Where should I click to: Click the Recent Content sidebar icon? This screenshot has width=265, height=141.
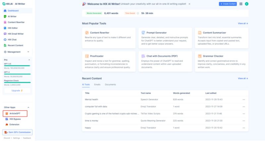[5, 45]
